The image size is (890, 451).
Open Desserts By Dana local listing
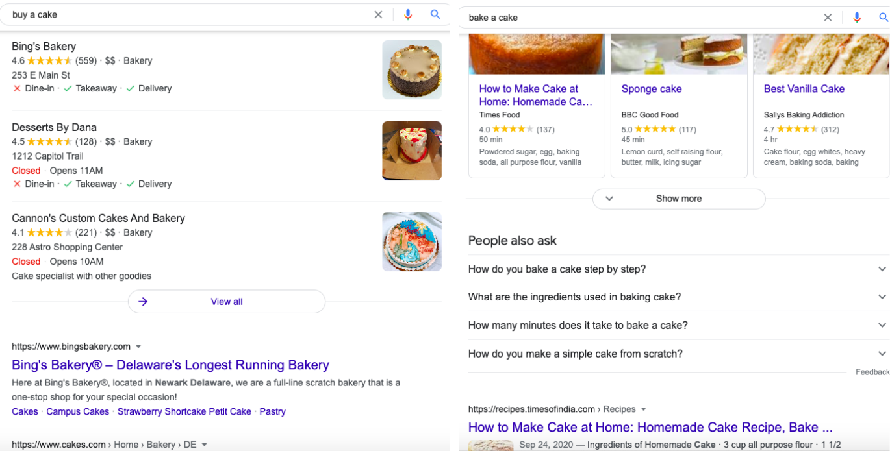click(x=54, y=127)
